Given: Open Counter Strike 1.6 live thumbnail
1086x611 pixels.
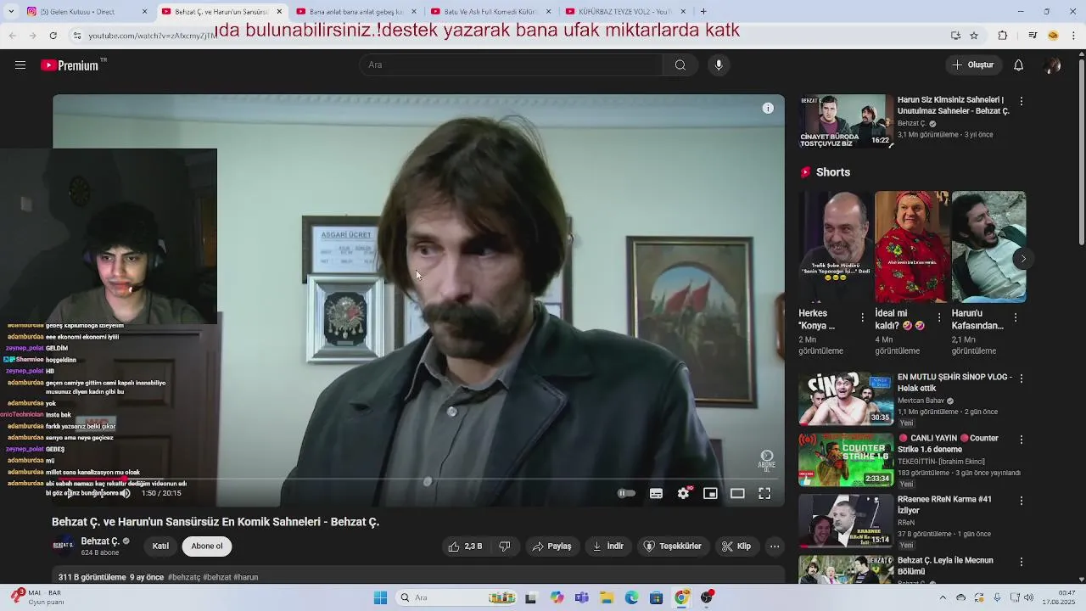Looking at the screenshot, I should 846,460.
